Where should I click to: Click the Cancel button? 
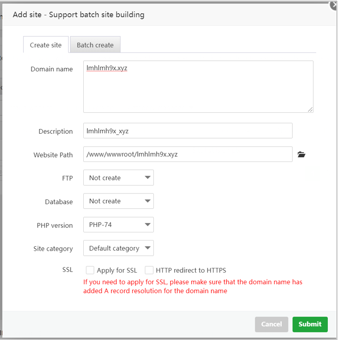coord(271,324)
